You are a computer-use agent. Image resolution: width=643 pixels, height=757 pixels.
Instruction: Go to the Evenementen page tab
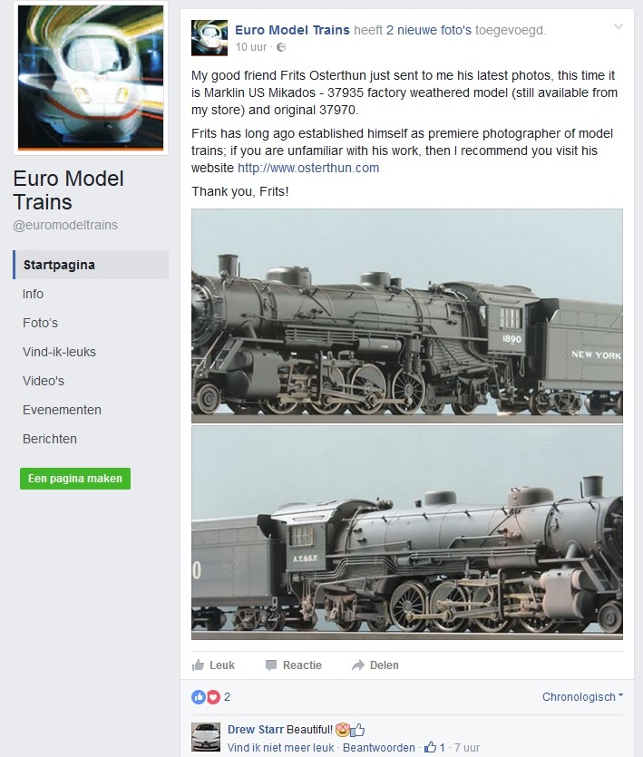coord(62,410)
